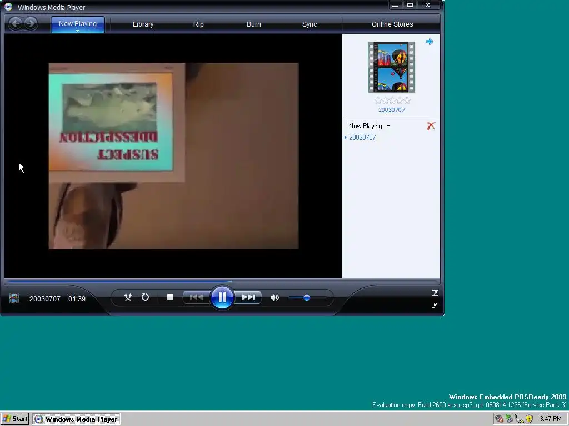Image resolution: width=569 pixels, height=426 pixels.
Task: Go to the Sync tab
Action: click(x=310, y=24)
